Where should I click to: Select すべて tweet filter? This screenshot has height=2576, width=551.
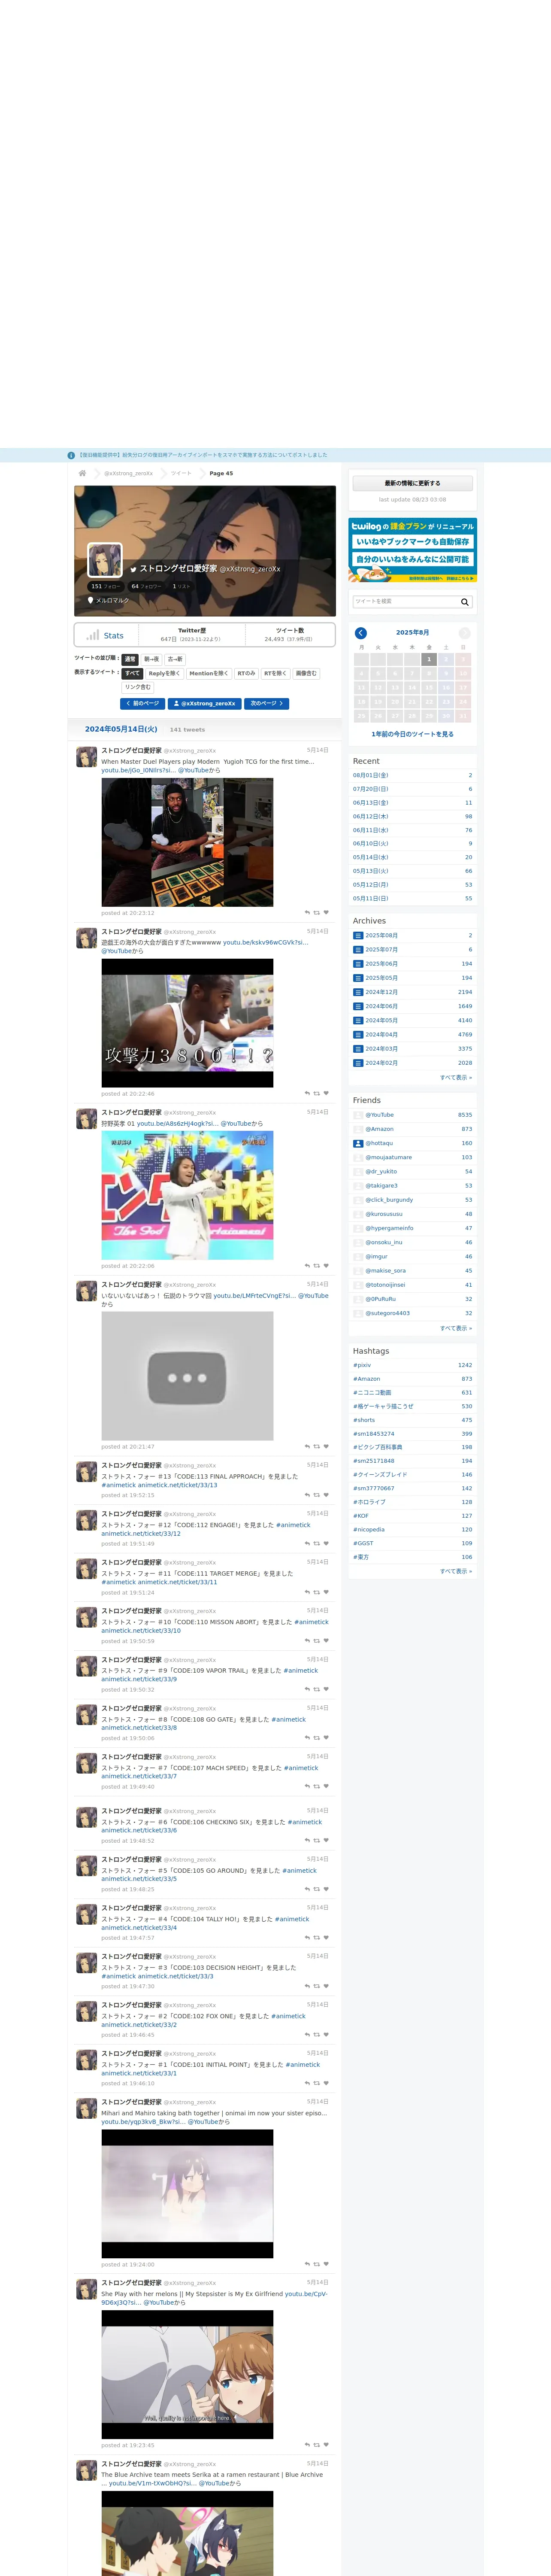pyautogui.click(x=132, y=673)
